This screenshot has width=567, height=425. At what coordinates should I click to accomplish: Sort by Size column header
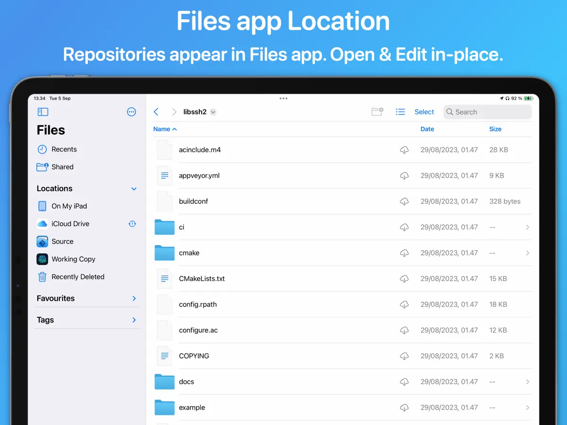coord(495,129)
